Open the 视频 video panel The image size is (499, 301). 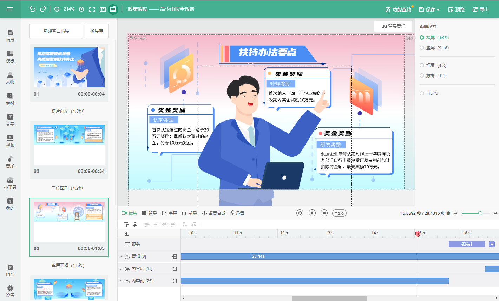(x=10, y=141)
